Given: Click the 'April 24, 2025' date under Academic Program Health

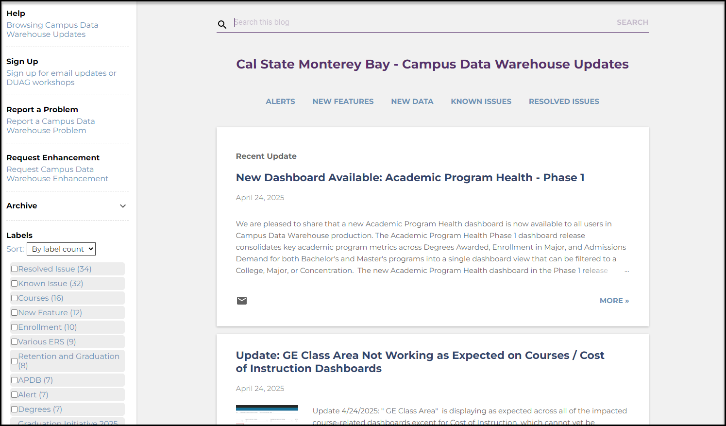Looking at the screenshot, I should (260, 198).
